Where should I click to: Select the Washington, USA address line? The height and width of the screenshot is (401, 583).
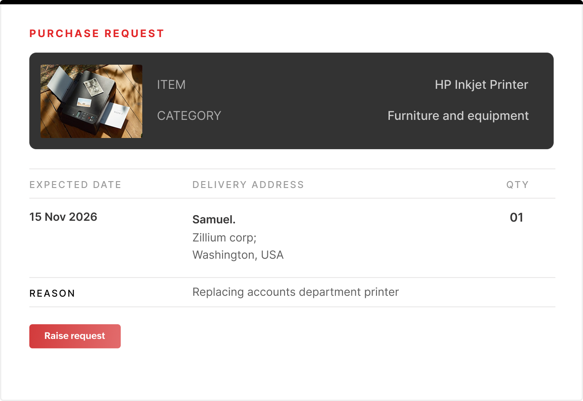238,255
